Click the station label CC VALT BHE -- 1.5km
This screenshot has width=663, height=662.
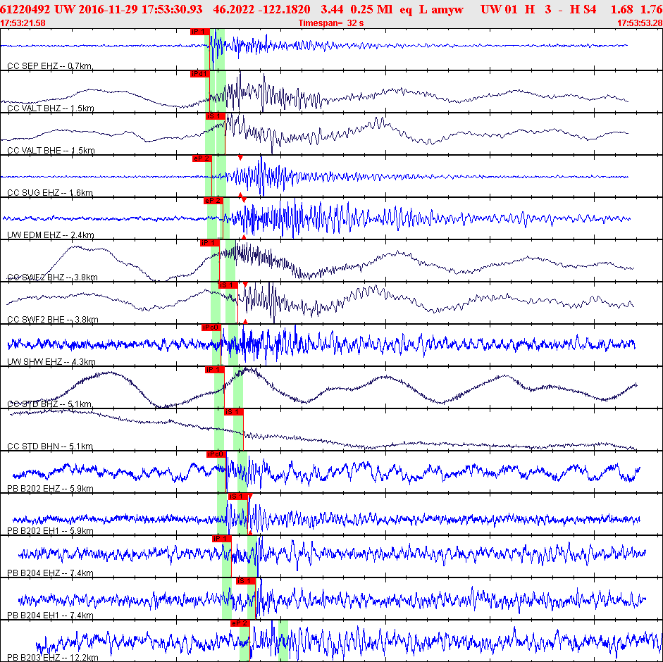(51, 151)
